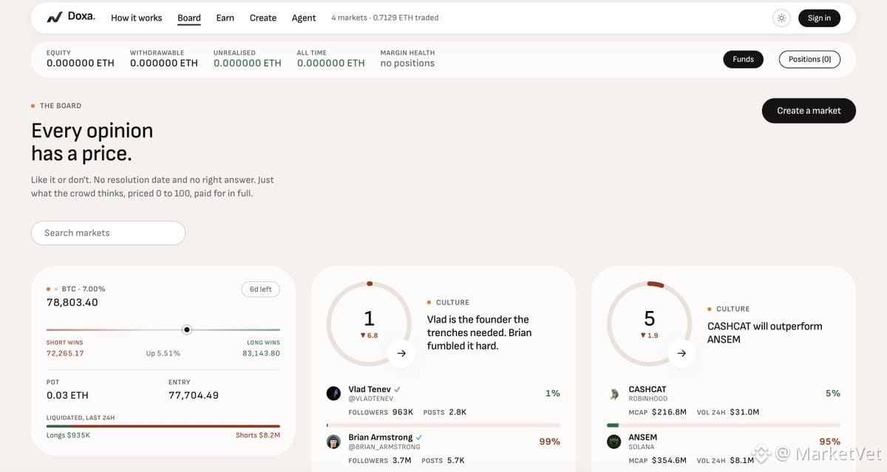This screenshot has width=887, height=472.
Task: Click the score 1 circular gauge
Action: [369, 323]
